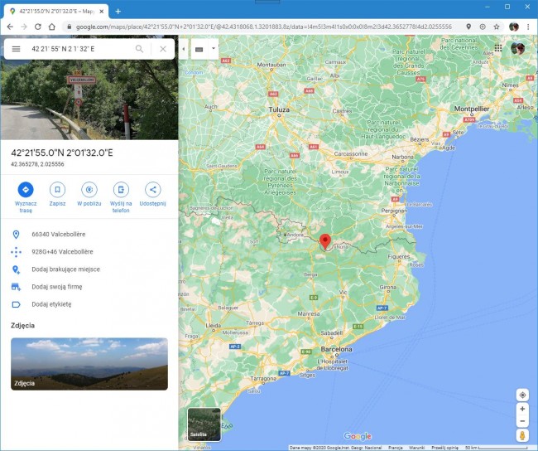Click the Zdjęcia section heading

22,325
